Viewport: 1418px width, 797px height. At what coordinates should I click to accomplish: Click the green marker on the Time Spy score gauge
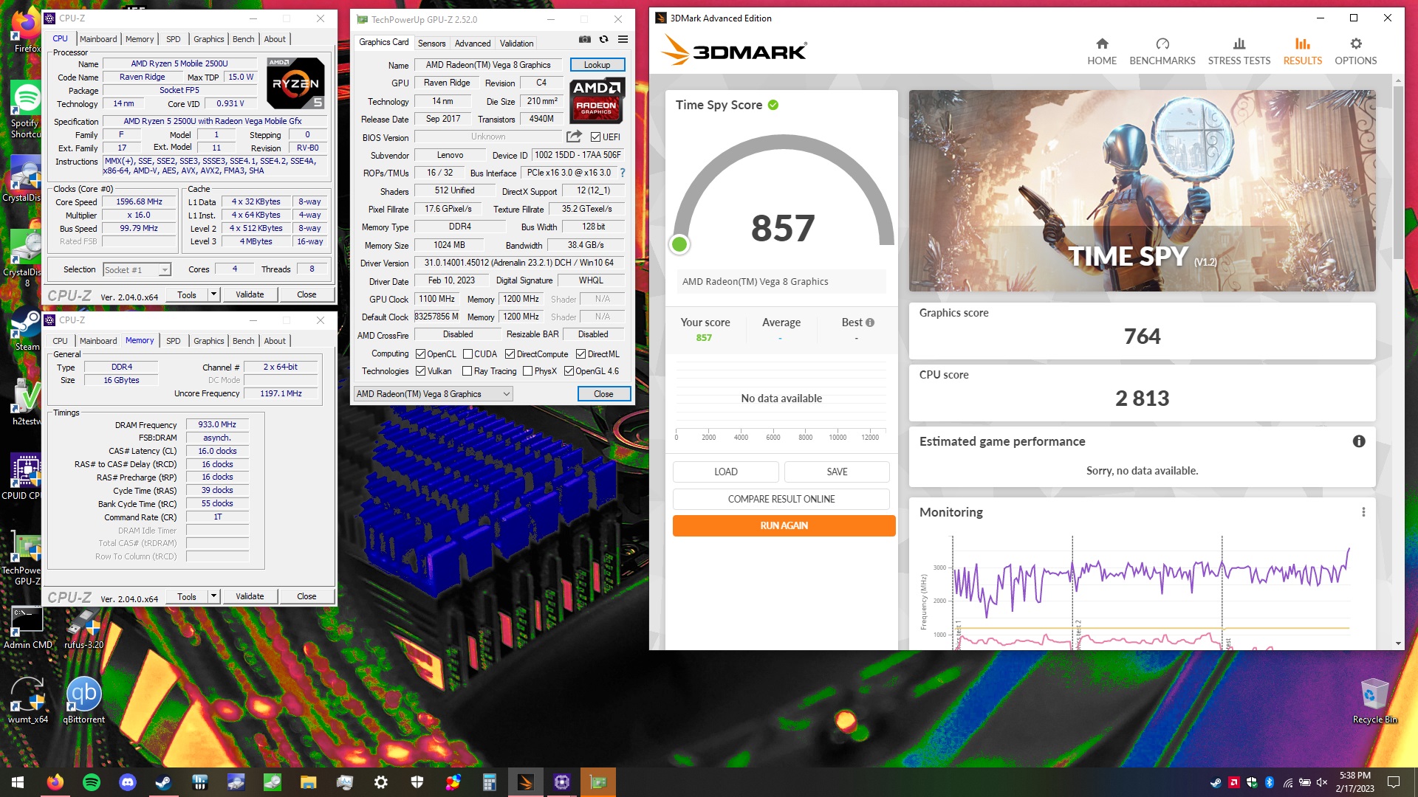pyautogui.click(x=679, y=244)
